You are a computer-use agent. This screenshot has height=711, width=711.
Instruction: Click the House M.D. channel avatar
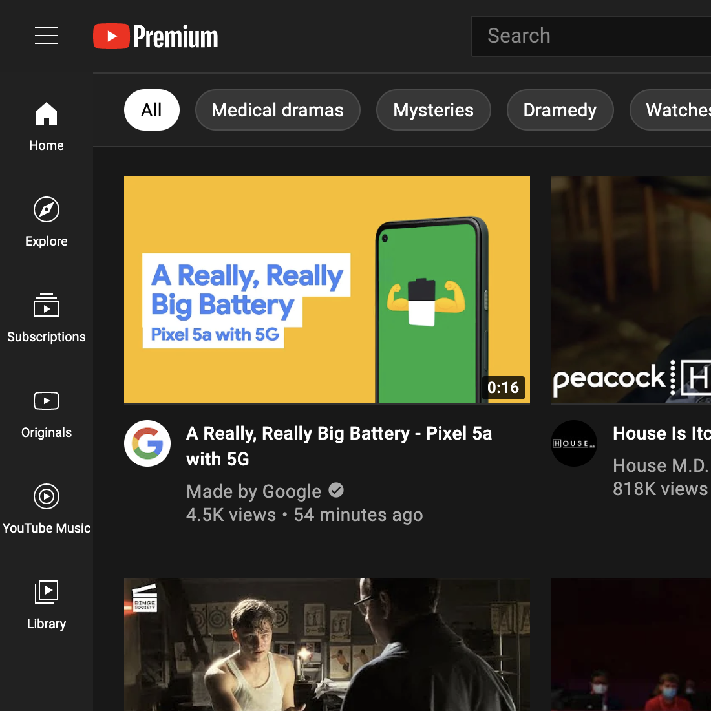574,443
